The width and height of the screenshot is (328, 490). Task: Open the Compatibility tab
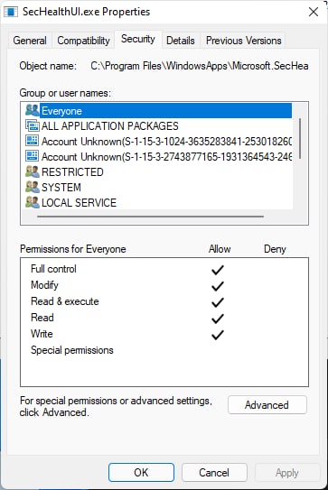click(83, 41)
